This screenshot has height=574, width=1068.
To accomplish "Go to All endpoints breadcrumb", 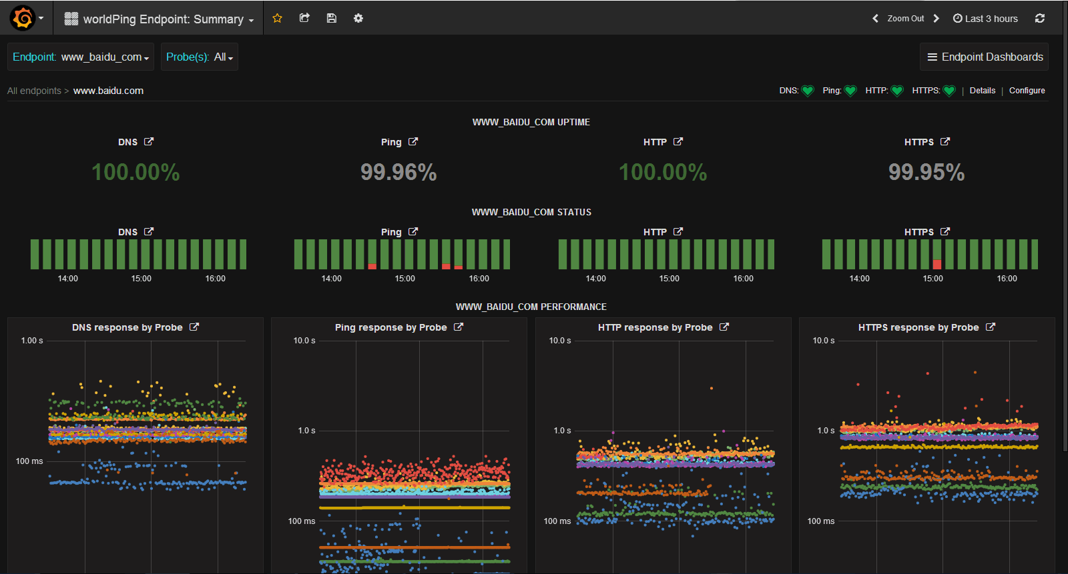I will 34,91.
